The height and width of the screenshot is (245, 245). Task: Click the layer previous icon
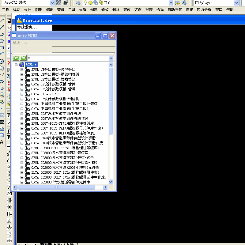tap(184, 3)
